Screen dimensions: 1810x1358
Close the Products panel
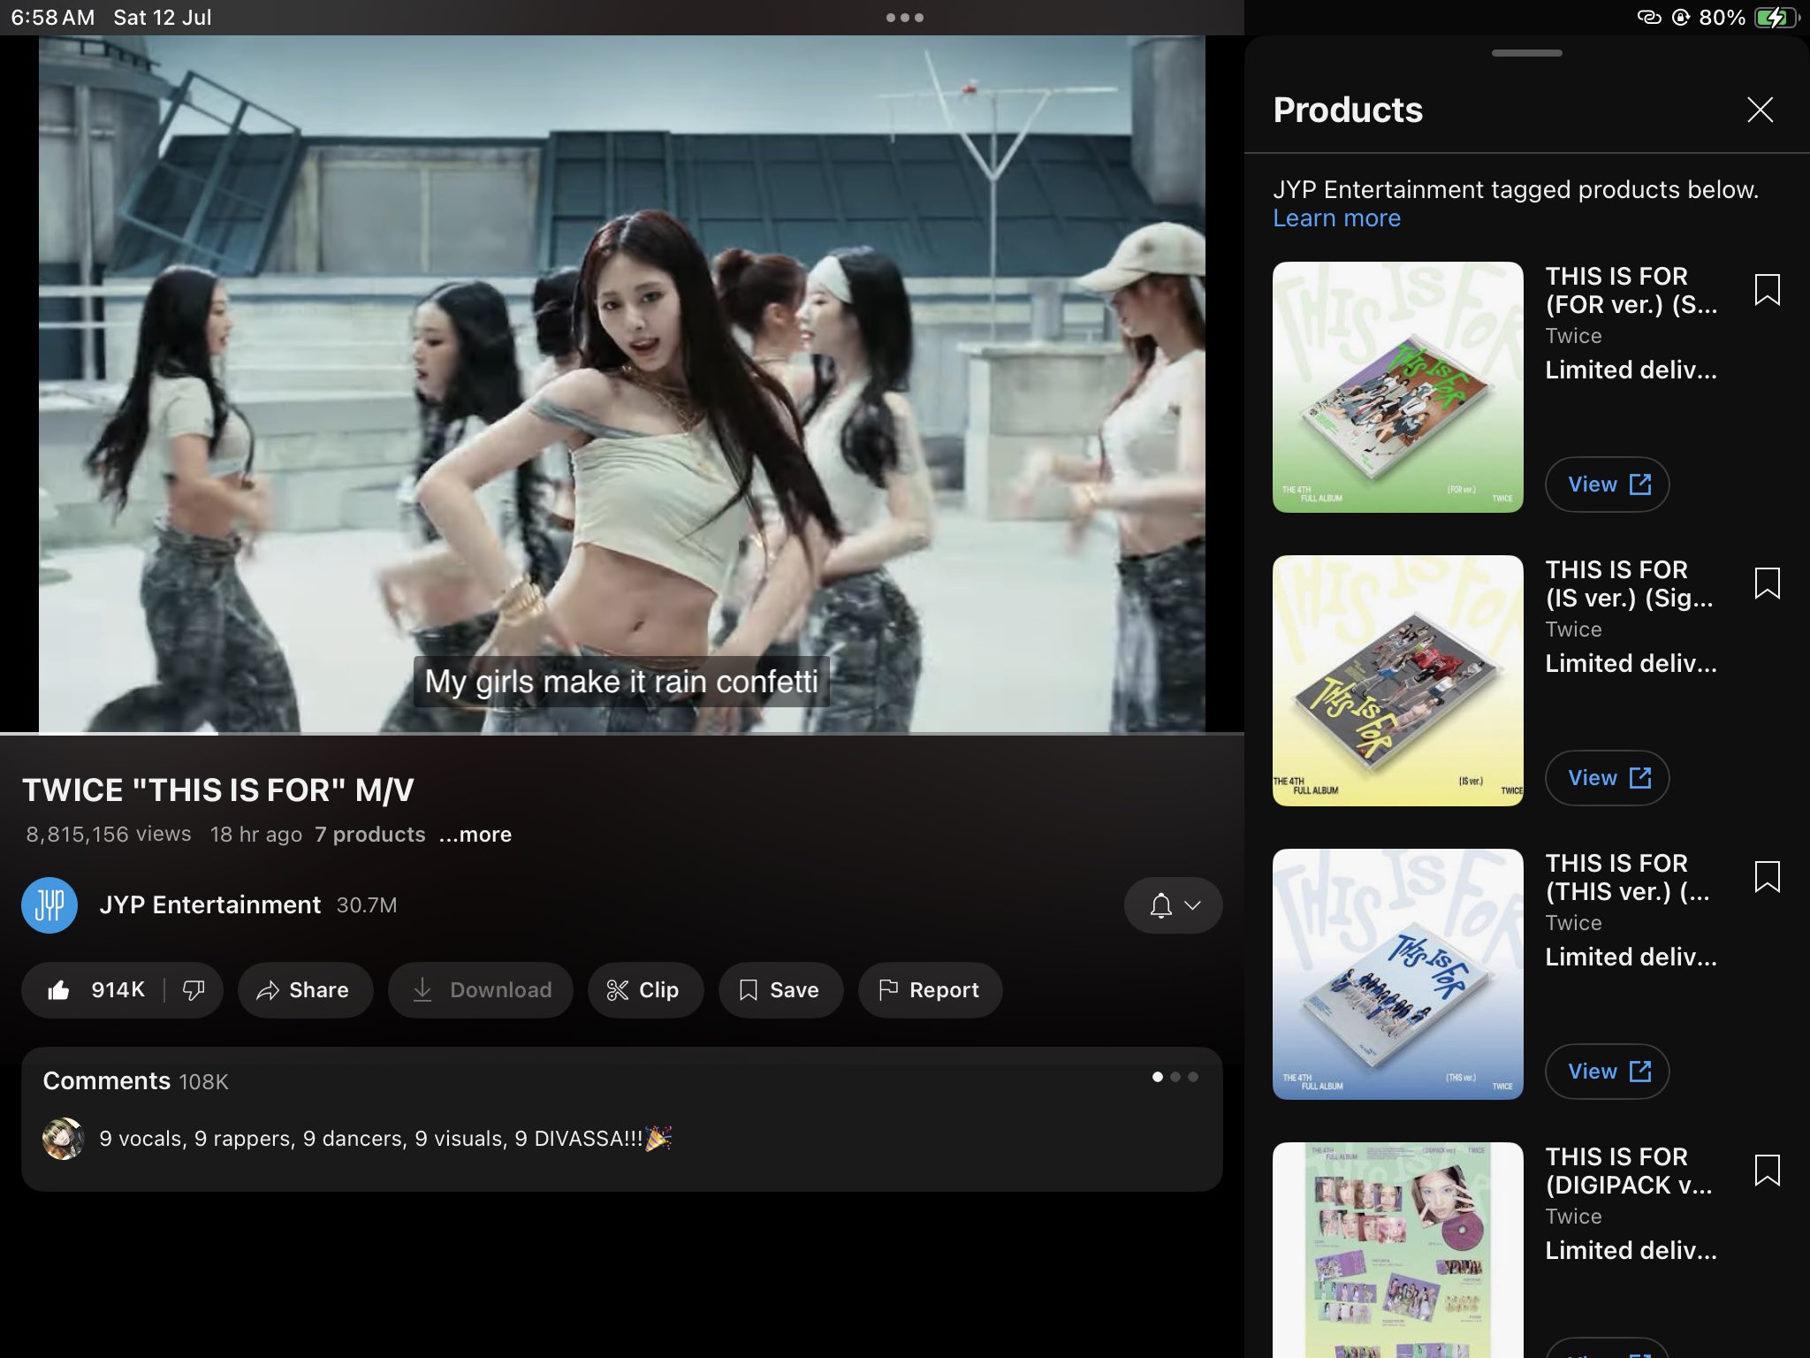[x=1760, y=110]
